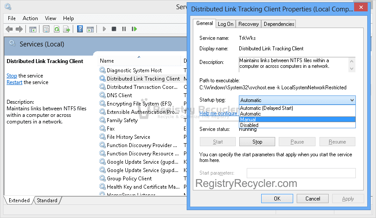This screenshot has height=218, width=376.
Task: Click the Restart the service link
Action: tap(14, 82)
